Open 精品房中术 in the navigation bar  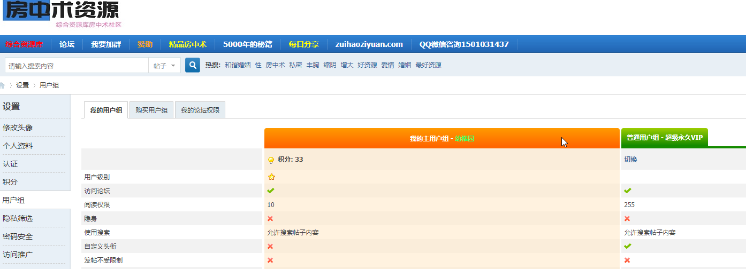click(188, 44)
